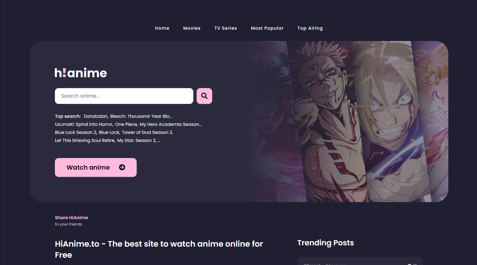This screenshot has width=477, height=265.
Task: Select Blue Lock Season 2 link
Action: click(x=76, y=132)
